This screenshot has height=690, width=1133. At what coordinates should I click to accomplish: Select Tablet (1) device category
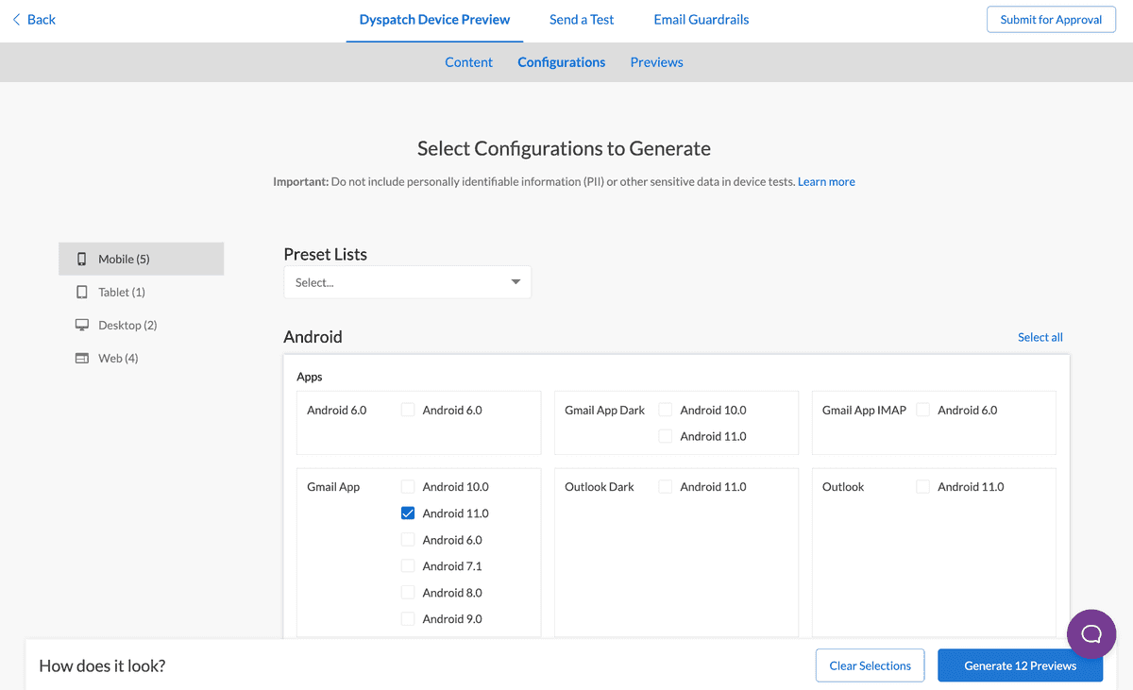141,293
